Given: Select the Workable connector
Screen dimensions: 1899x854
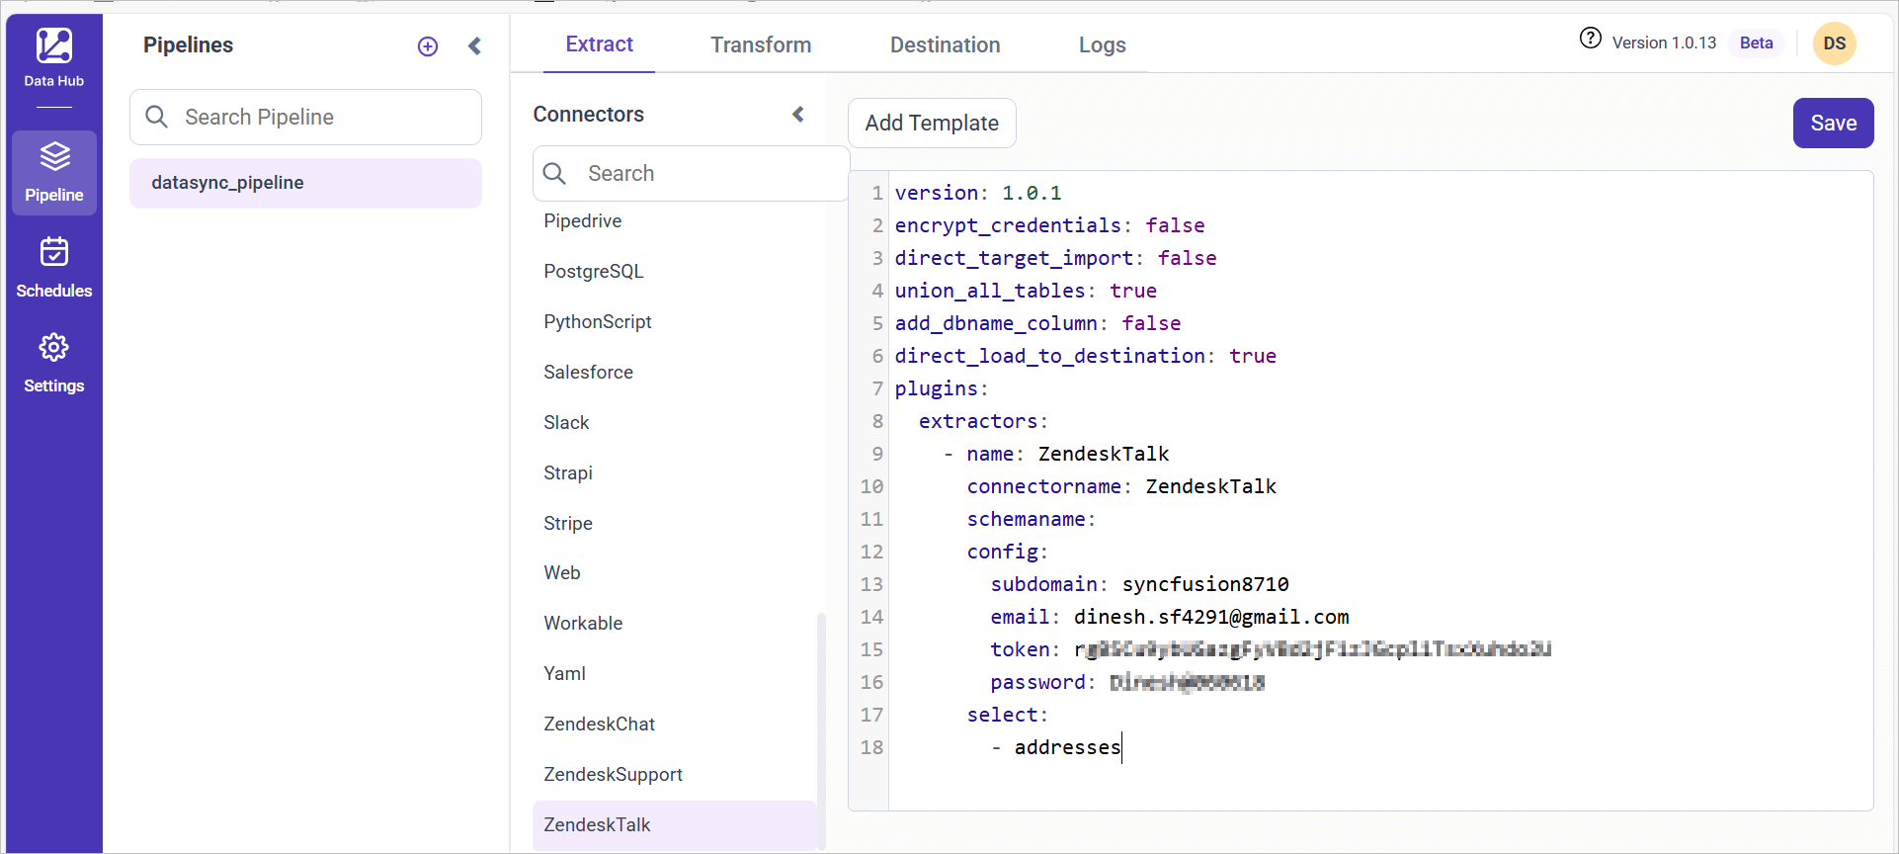Looking at the screenshot, I should point(583,624).
